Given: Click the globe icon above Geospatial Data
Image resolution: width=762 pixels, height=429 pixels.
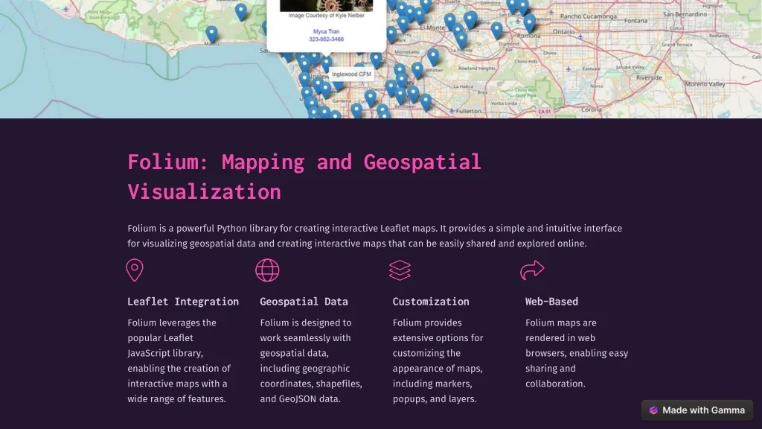Looking at the screenshot, I should (x=267, y=270).
